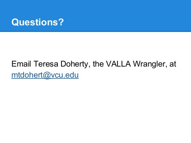Click the 'mtdohert' username portion of link
191x143 pixels.
27,75
